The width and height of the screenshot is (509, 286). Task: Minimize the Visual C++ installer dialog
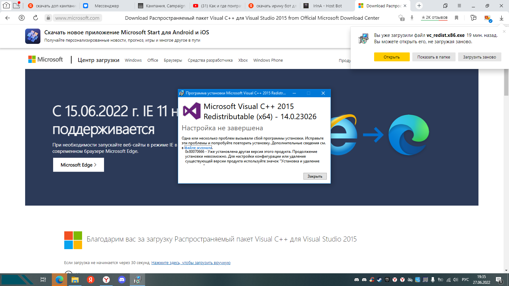tap(294, 93)
